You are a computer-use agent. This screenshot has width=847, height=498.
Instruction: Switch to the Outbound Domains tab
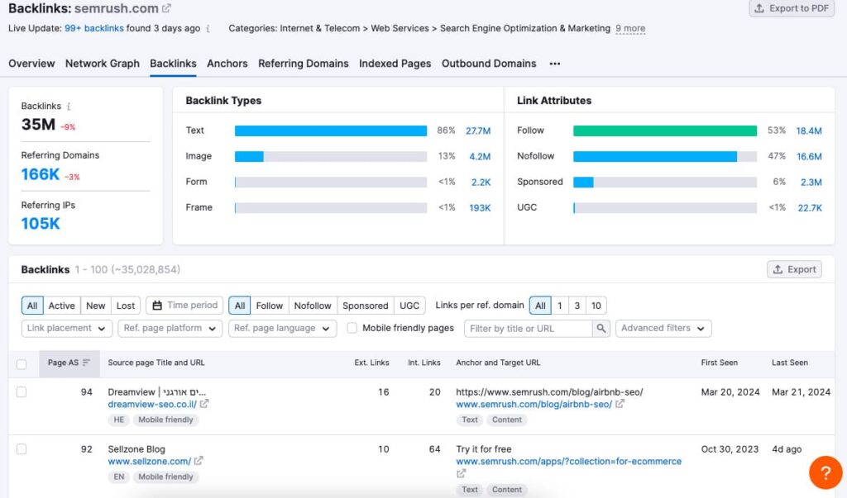pos(489,64)
